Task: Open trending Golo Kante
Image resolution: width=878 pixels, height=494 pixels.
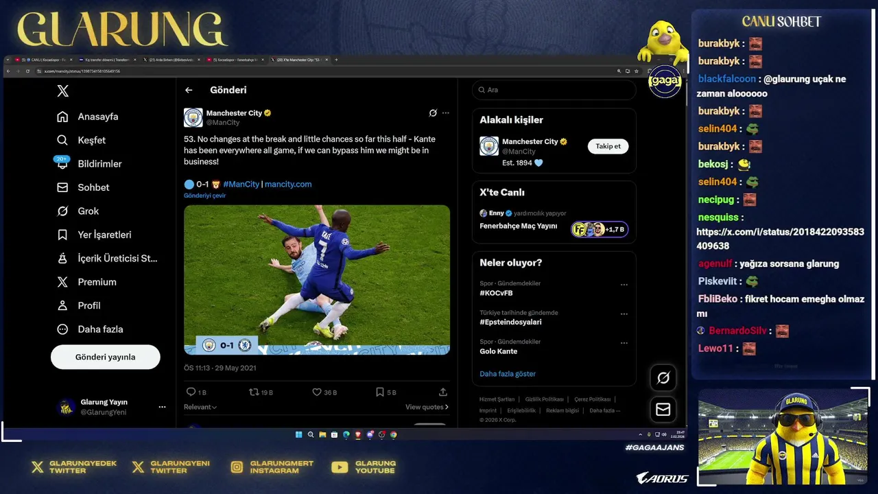Action: tap(498, 351)
